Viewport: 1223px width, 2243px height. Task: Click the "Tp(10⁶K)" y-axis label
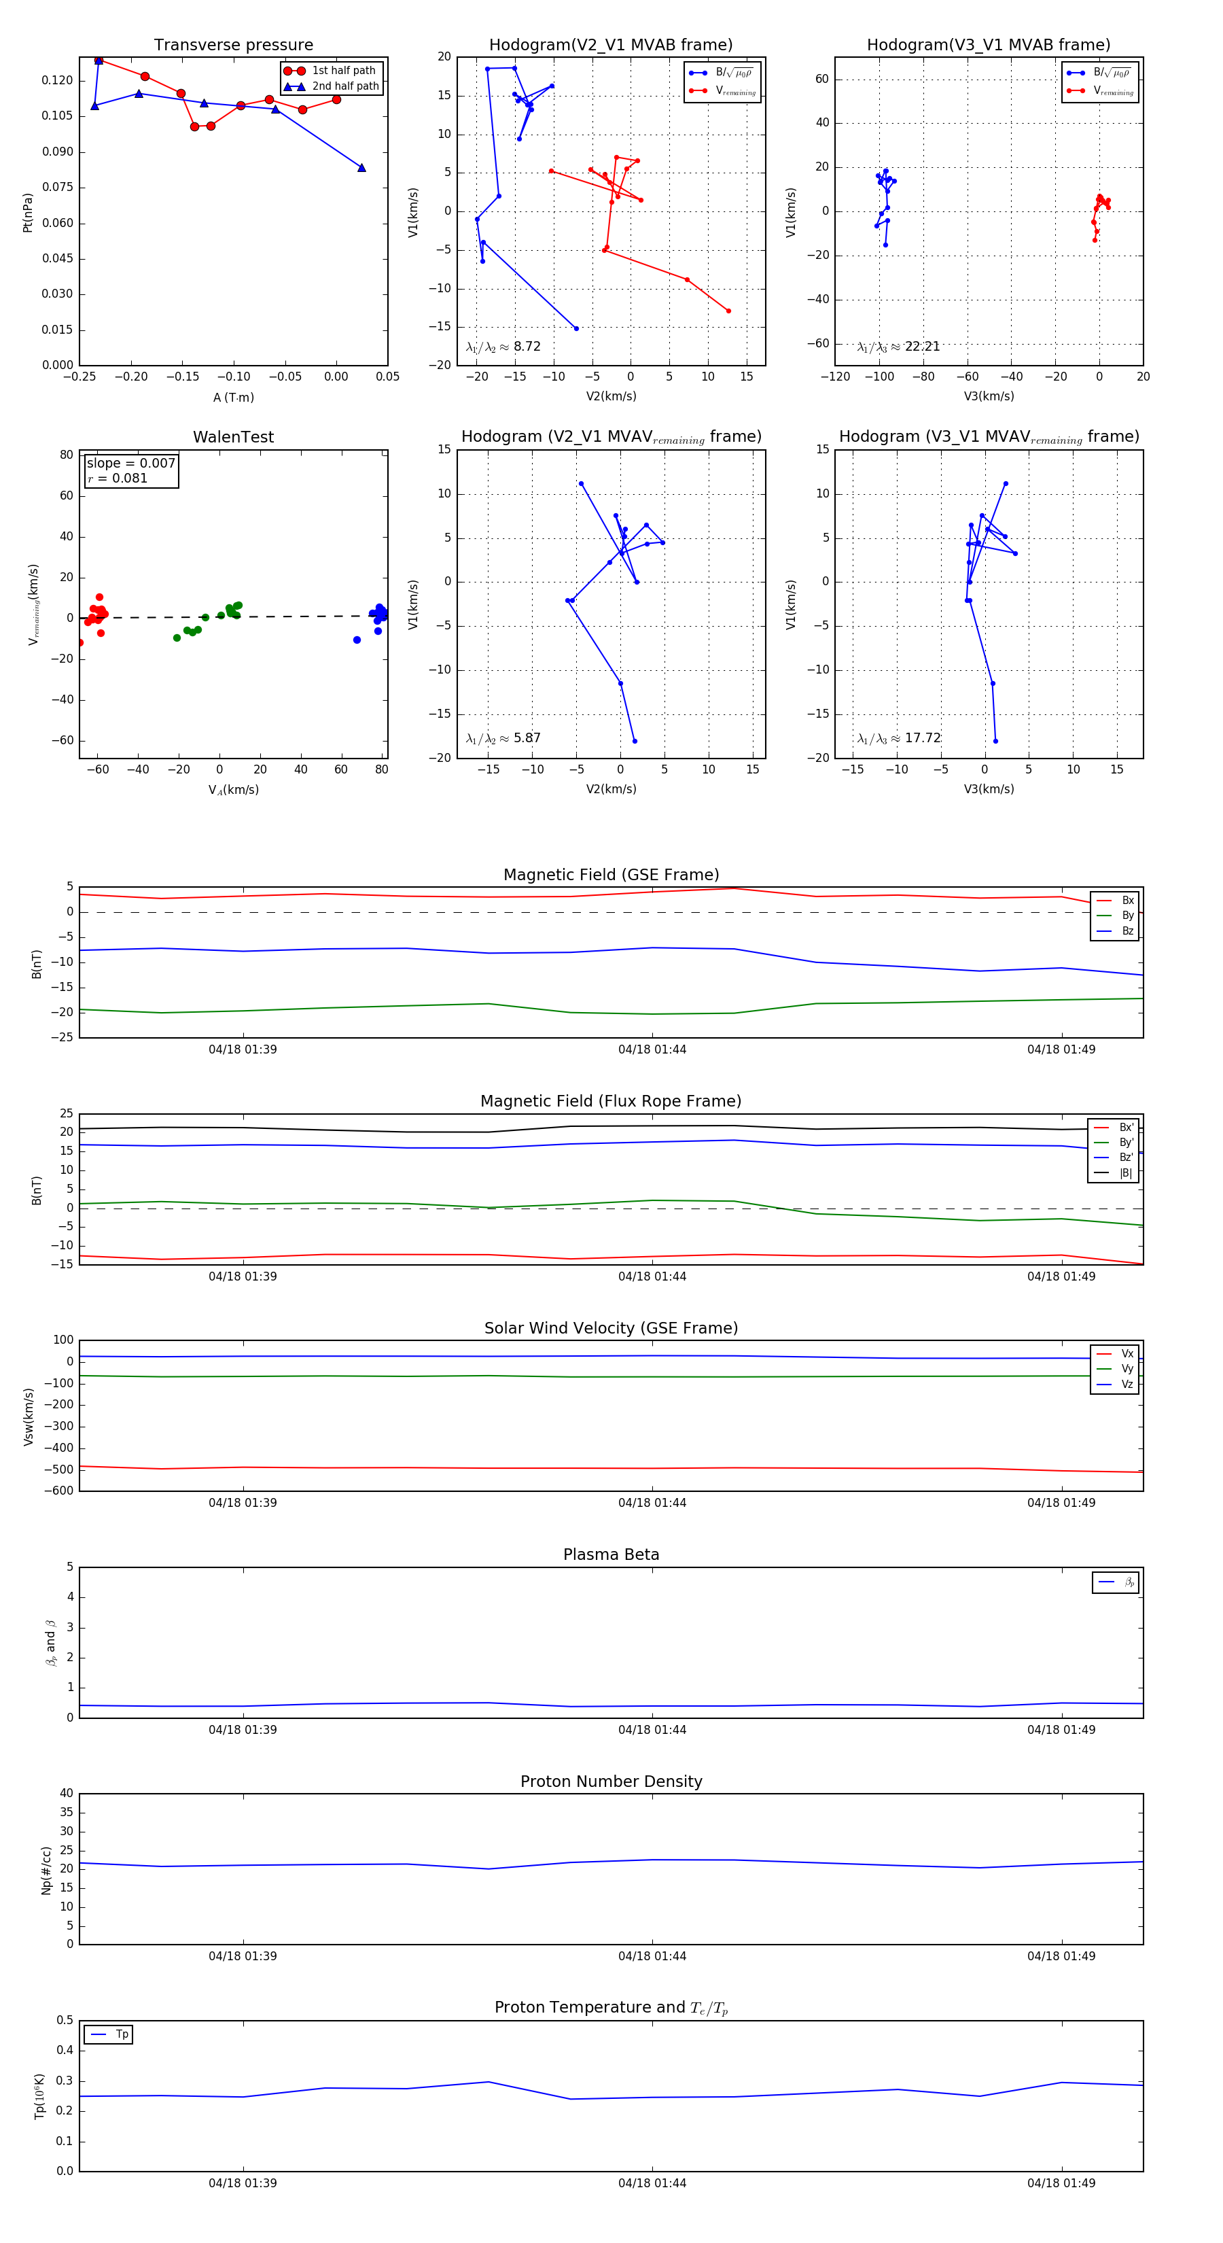click(39, 2096)
